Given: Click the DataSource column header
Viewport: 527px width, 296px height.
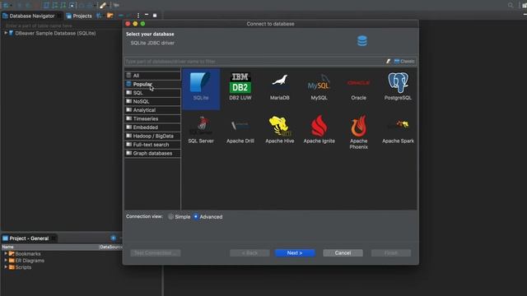Looking at the screenshot, I should point(111,247).
